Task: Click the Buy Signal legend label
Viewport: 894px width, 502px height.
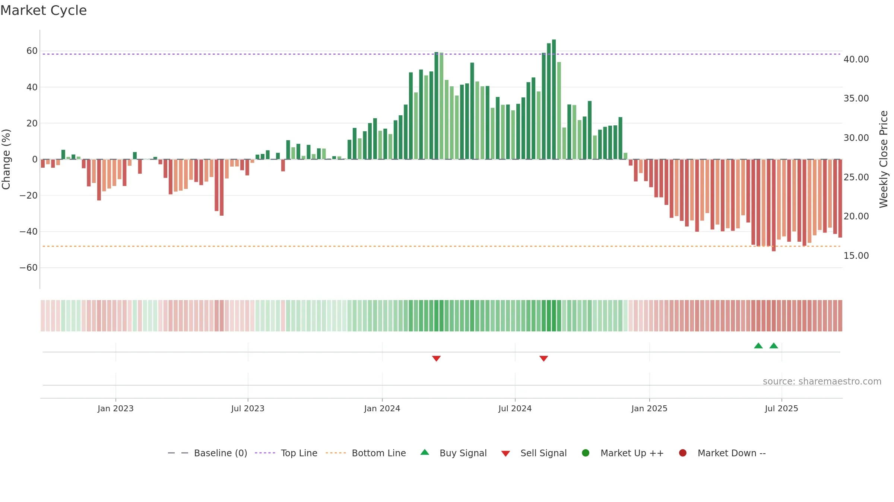Action: click(x=463, y=453)
